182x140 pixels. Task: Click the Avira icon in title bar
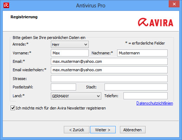6,6
